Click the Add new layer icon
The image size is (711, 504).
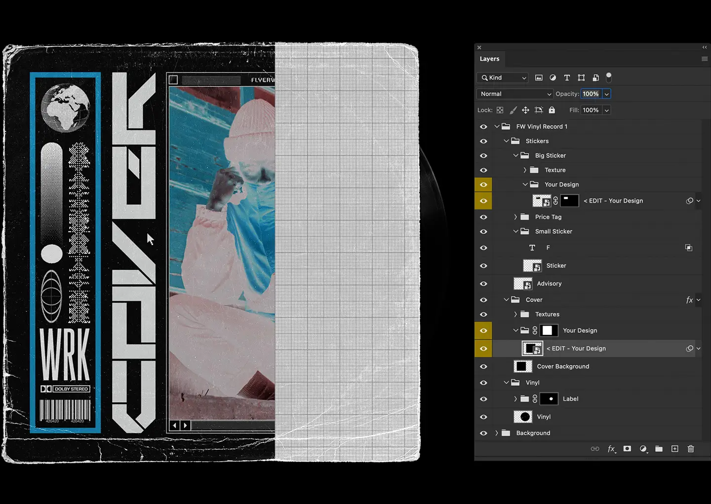click(x=675, y=449)
